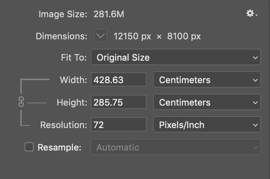
Task: Open the Dimensions unit chevron dropdown
Action: (x=100, y=36)
